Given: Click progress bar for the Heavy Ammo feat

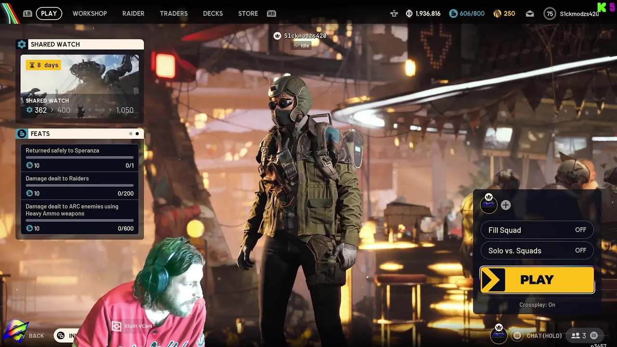Looking at the screenshot, I should [x=80, y=221].
